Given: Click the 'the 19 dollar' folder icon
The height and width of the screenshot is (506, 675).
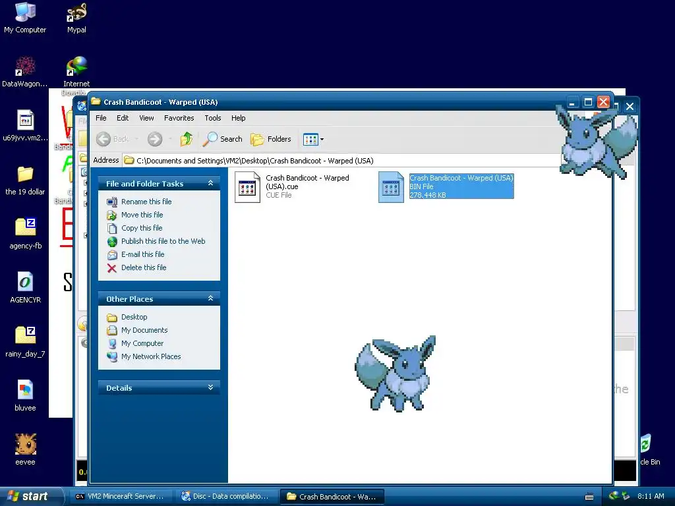Looking at the screenshot, I should point(26,174).
